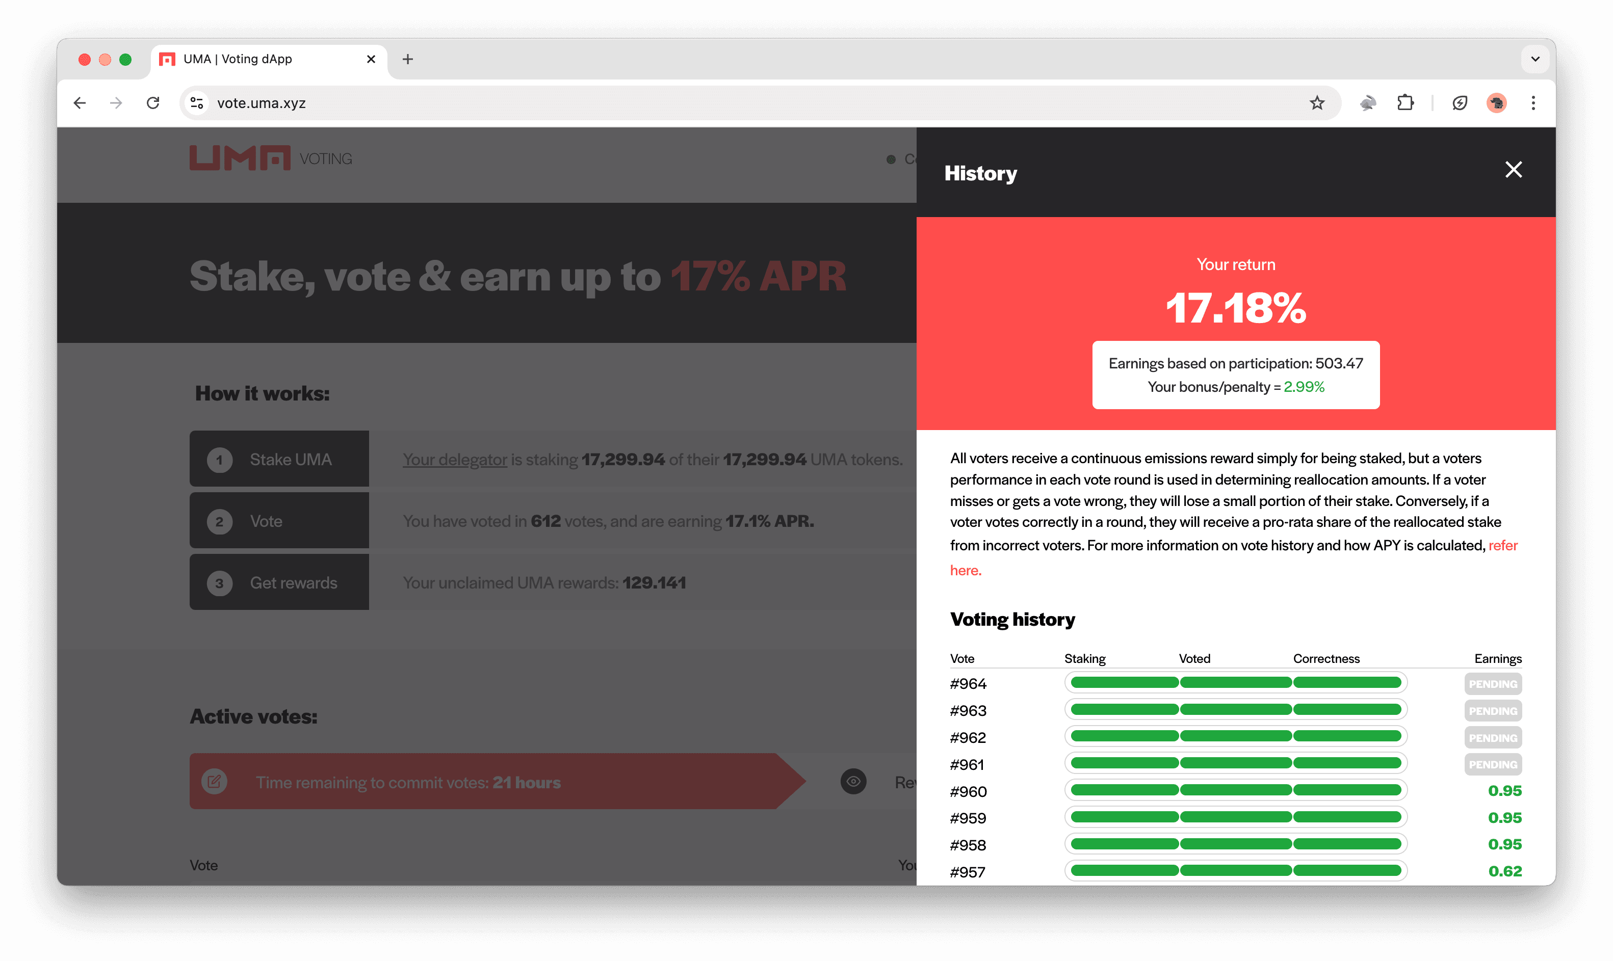Click the 17.18% return value

[1235, 308]
